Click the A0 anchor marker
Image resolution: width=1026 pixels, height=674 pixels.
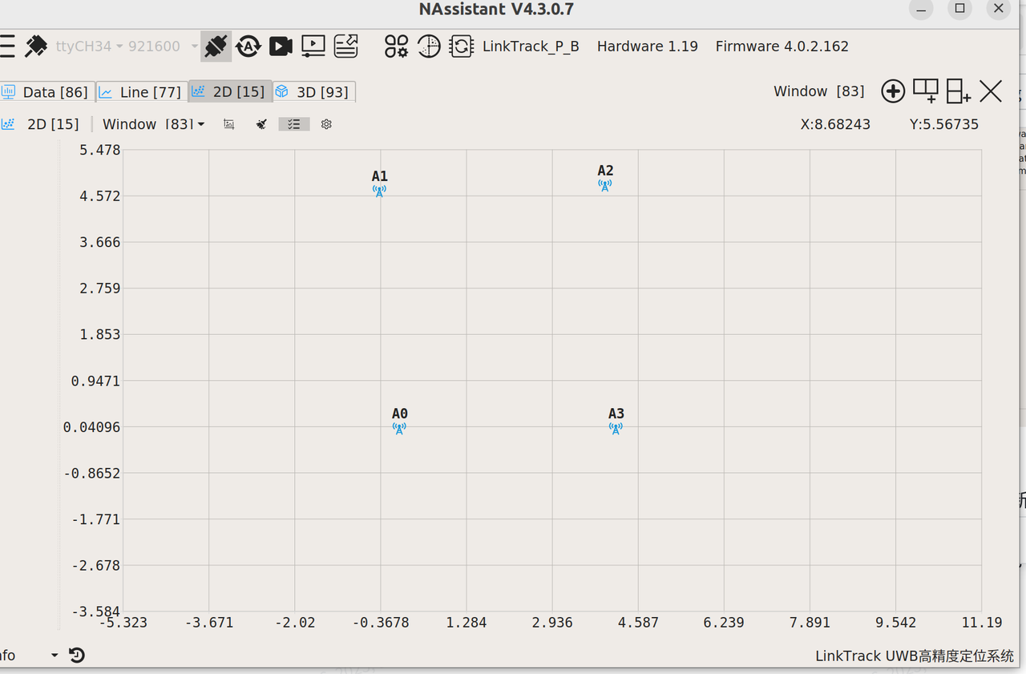pos(399,428)
